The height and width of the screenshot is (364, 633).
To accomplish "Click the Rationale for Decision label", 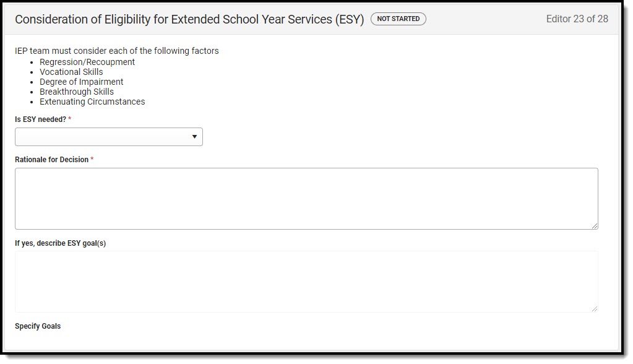I will click(x=52, y=160).
